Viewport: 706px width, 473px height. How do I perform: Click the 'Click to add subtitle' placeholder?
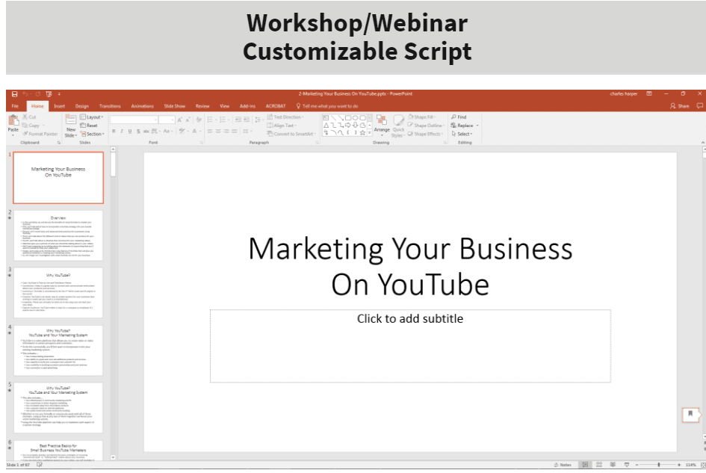[x=410, y=345]
